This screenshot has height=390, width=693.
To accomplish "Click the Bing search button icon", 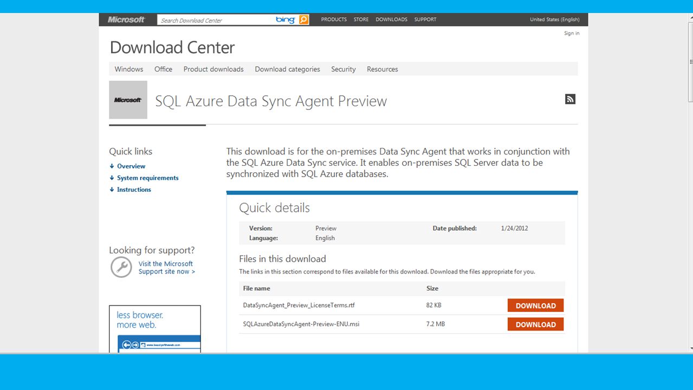I will click(303, 19).
